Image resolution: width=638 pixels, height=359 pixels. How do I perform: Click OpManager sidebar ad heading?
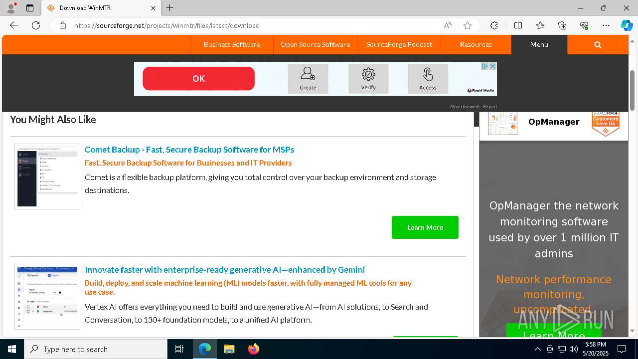click(554, 122)
